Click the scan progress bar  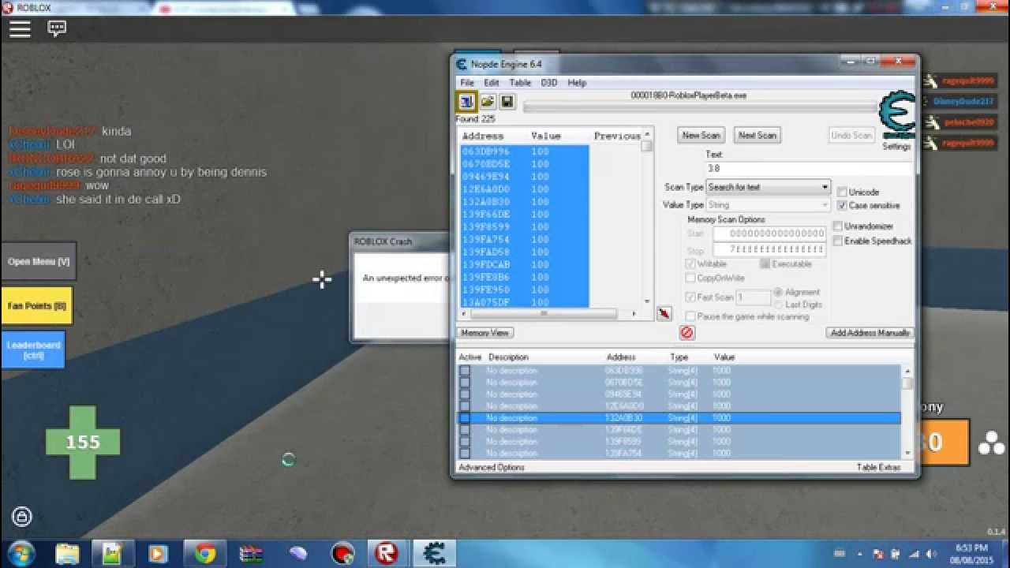coord(701,106)
